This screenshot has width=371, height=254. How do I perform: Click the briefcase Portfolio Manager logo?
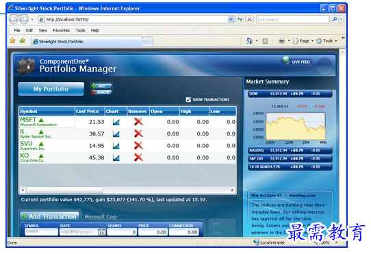click(26, 66)
